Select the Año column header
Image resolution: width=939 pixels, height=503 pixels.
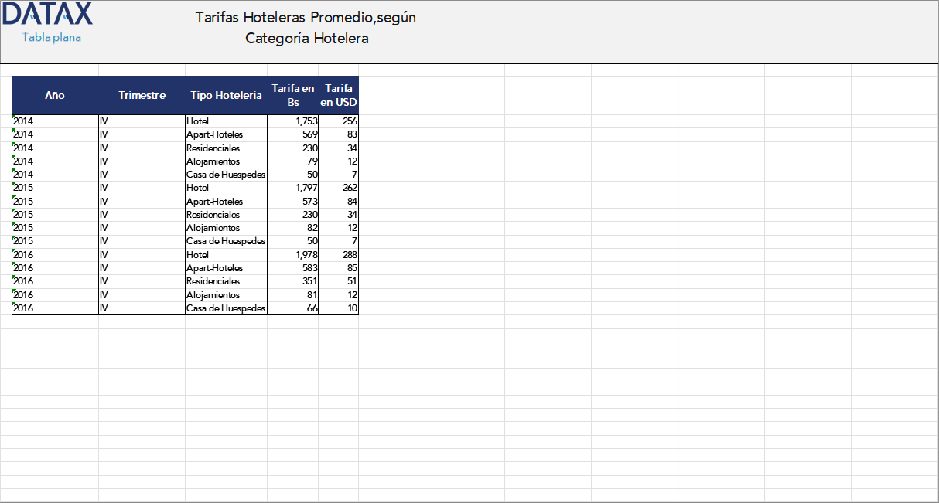click(55, 96)
